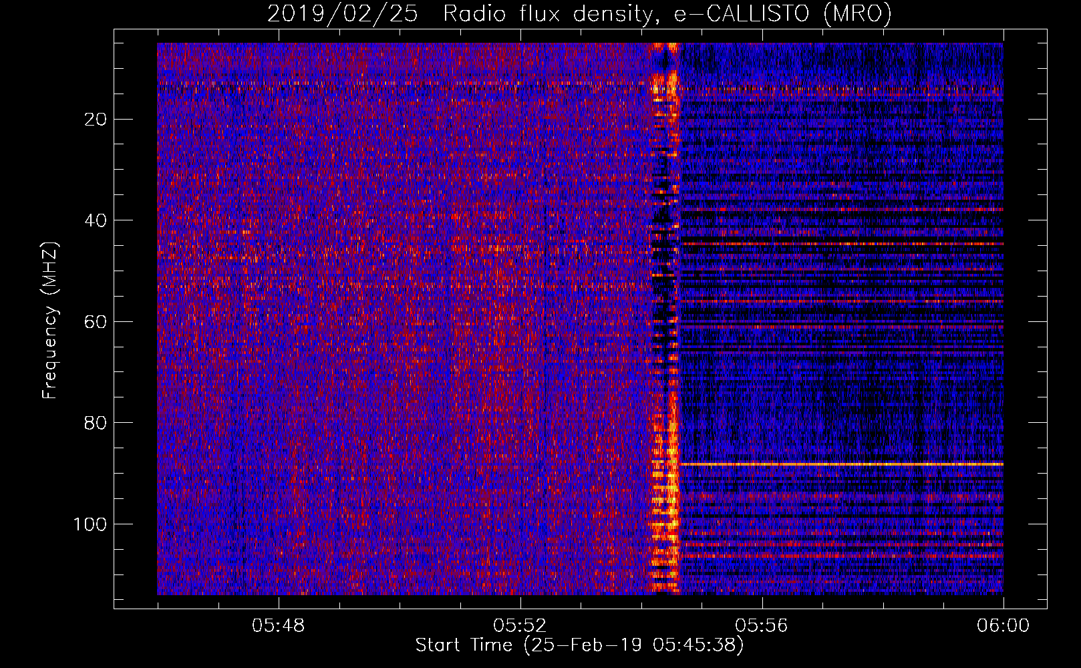Click the 40 MHz frequency tick label

point(96,220)
